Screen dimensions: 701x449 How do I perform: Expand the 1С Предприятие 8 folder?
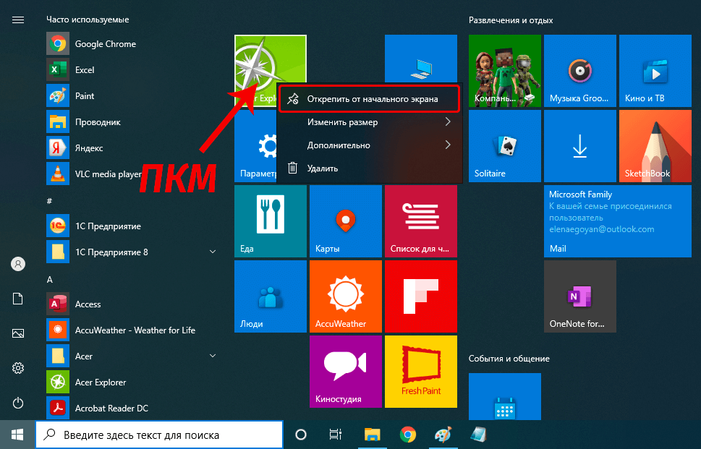[213, 252]
